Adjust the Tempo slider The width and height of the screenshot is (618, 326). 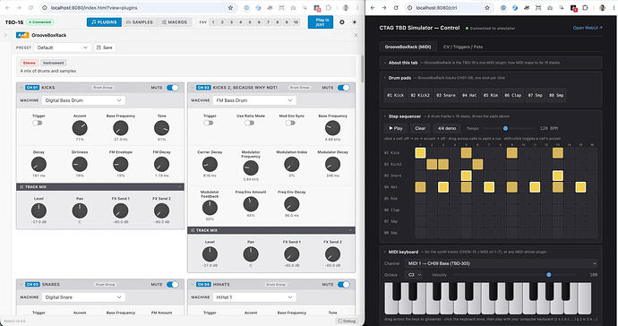point(509,128)
